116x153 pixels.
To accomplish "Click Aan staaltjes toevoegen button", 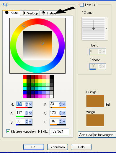I will pos(97,135).
